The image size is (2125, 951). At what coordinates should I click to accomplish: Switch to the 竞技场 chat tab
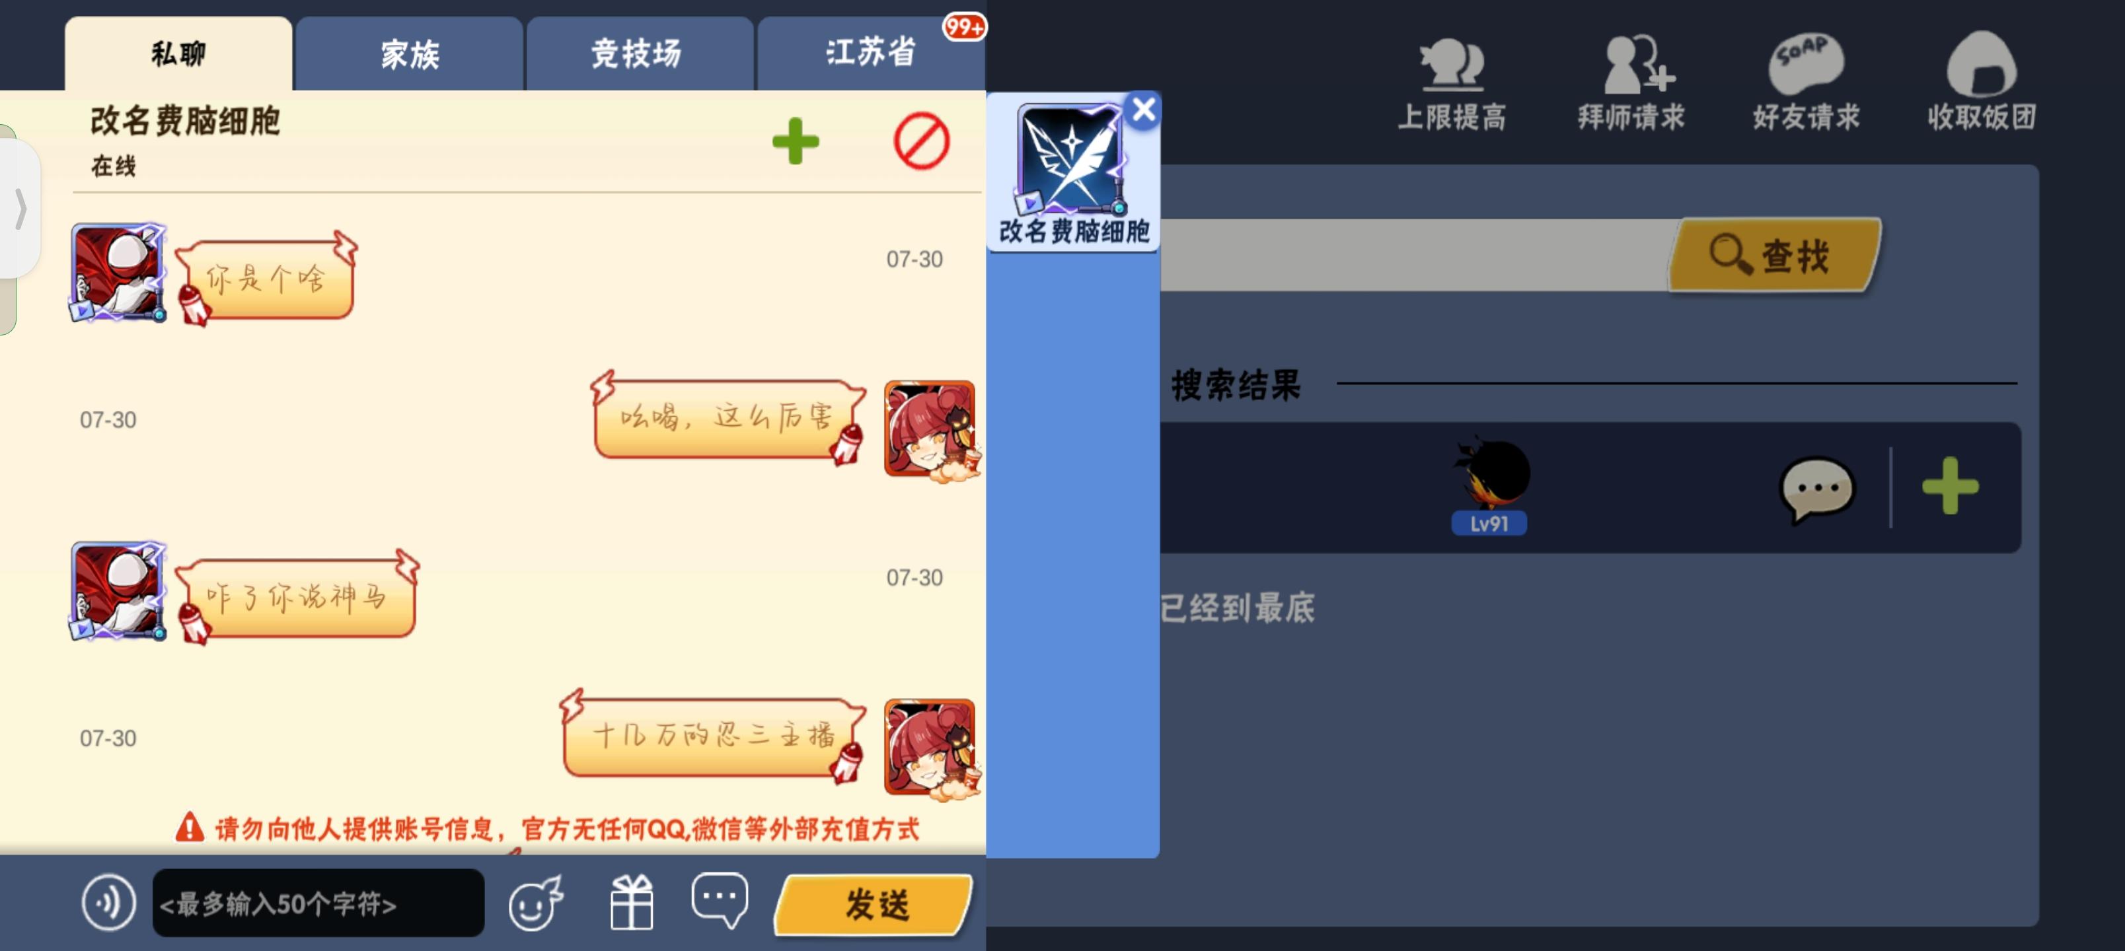click(638, 54)
